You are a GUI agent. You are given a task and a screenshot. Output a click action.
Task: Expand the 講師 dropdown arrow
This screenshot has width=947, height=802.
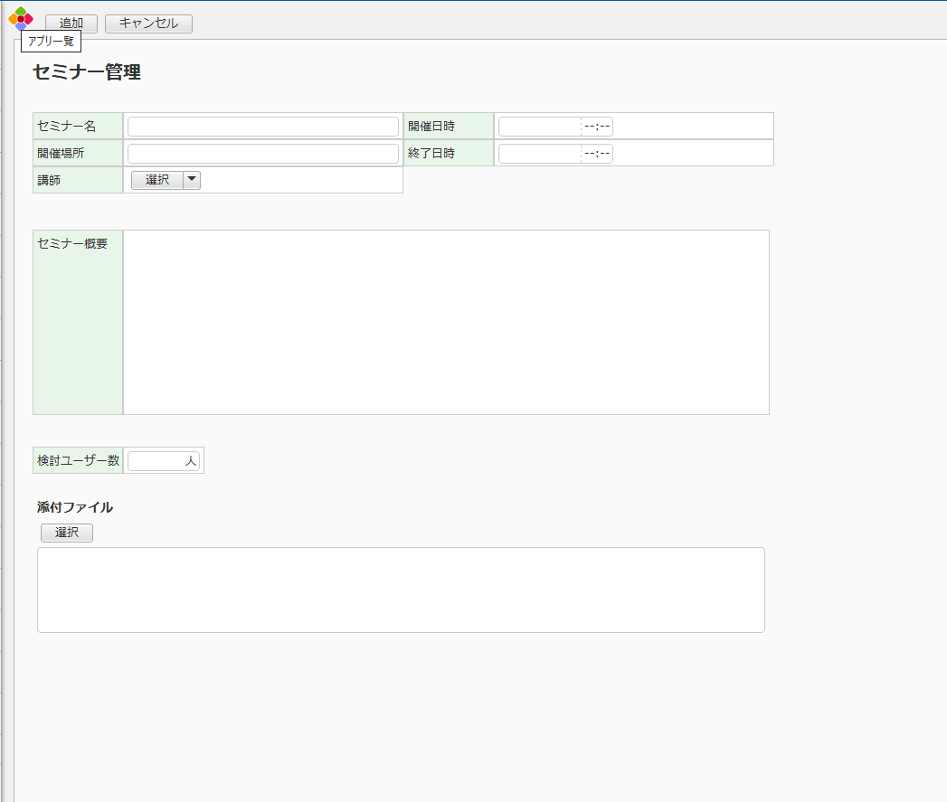click(192, 180)
